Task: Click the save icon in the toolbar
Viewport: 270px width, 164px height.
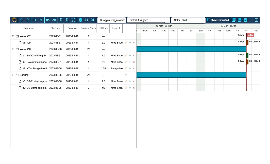Action: pyautogui.click(x=245, y=20)
